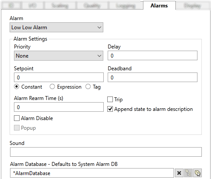The width and height of the screenshot is (211, 179).
Task: Select the Constant setpoint radio button
Action: [17, 86]
